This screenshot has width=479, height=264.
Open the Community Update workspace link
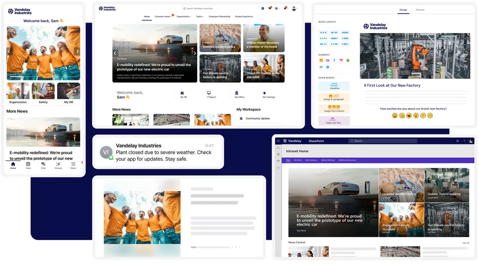click(257, 119)
